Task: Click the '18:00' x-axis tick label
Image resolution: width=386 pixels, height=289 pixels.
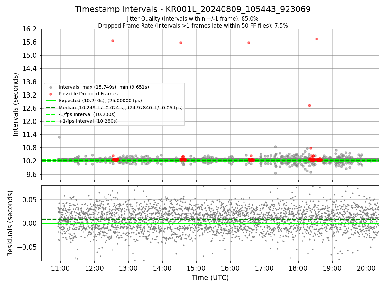Action: click(298, 268)
